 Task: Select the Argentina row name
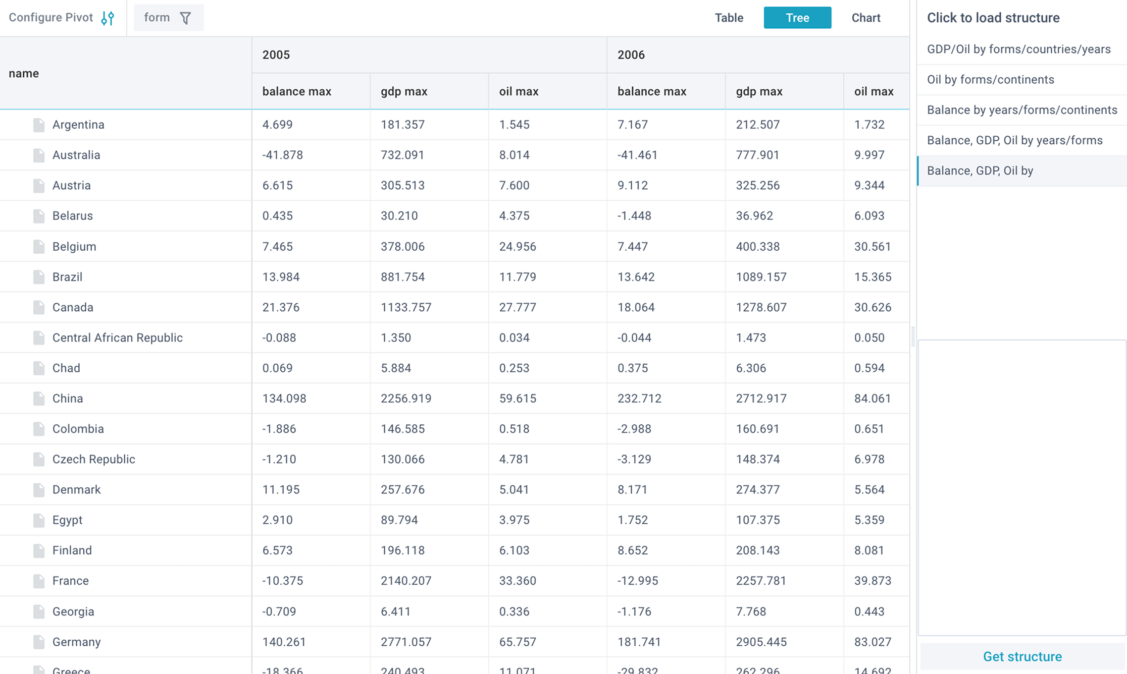point(78,125)
